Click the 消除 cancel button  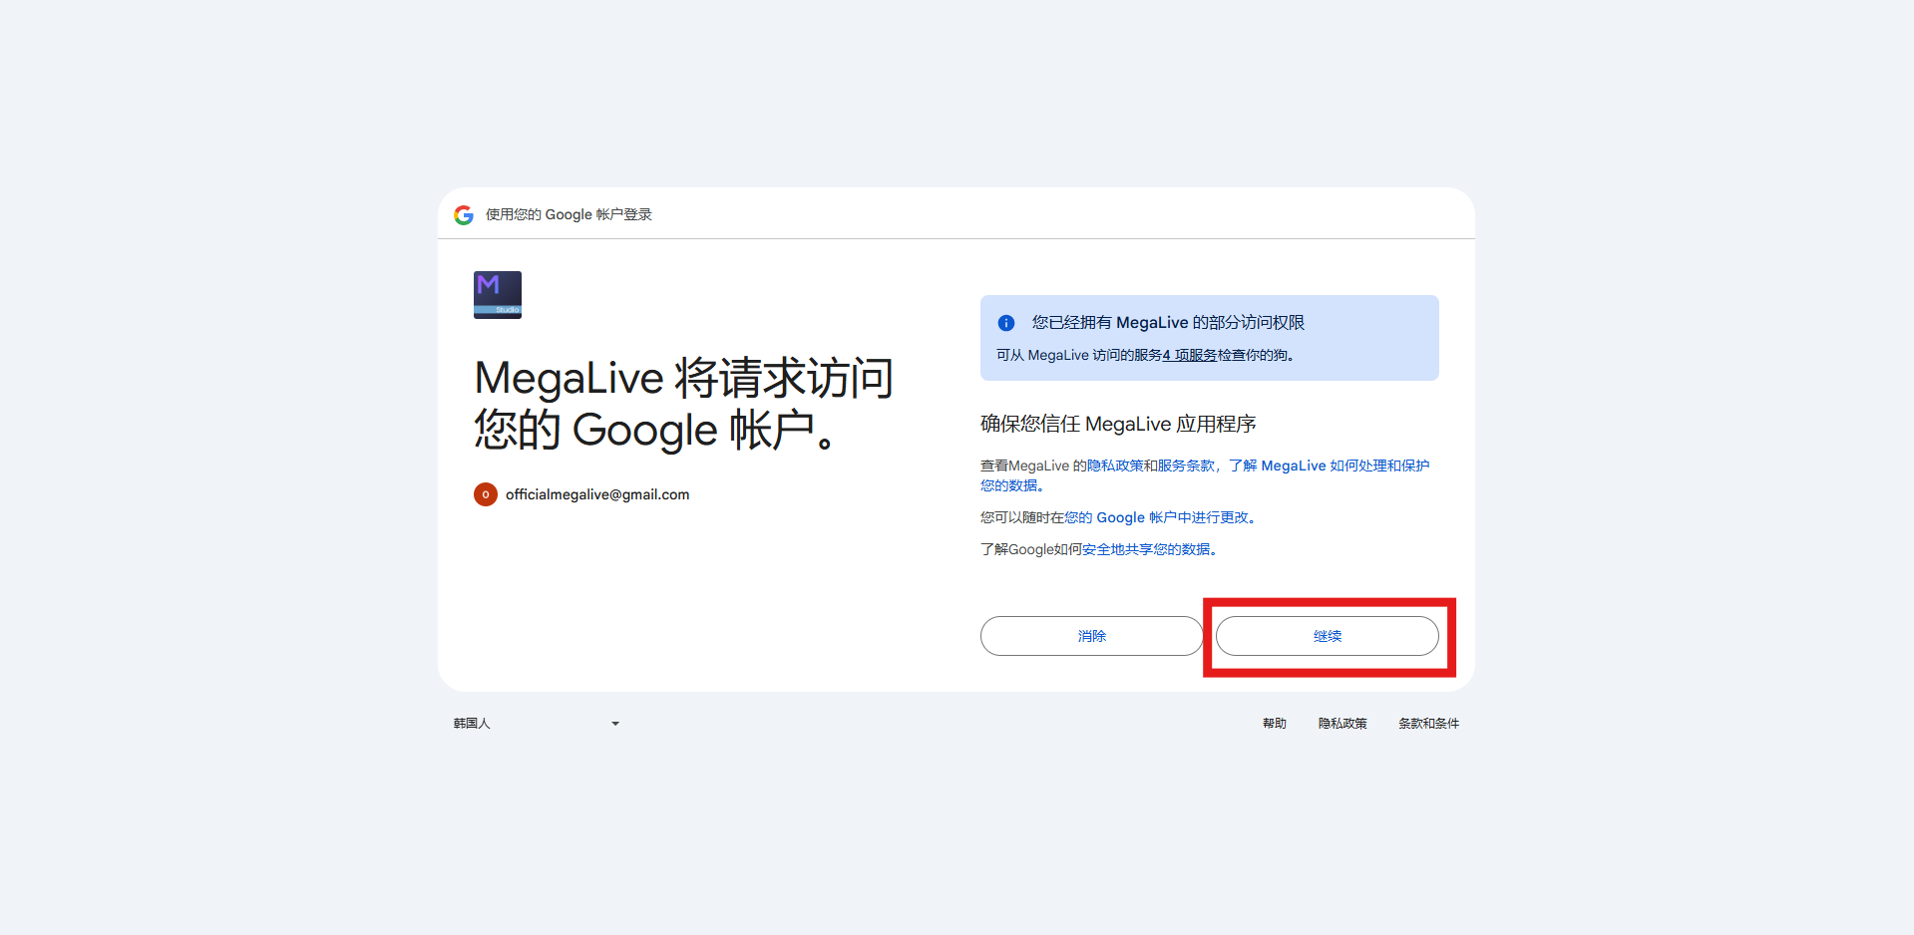[x=1092, y=636]
